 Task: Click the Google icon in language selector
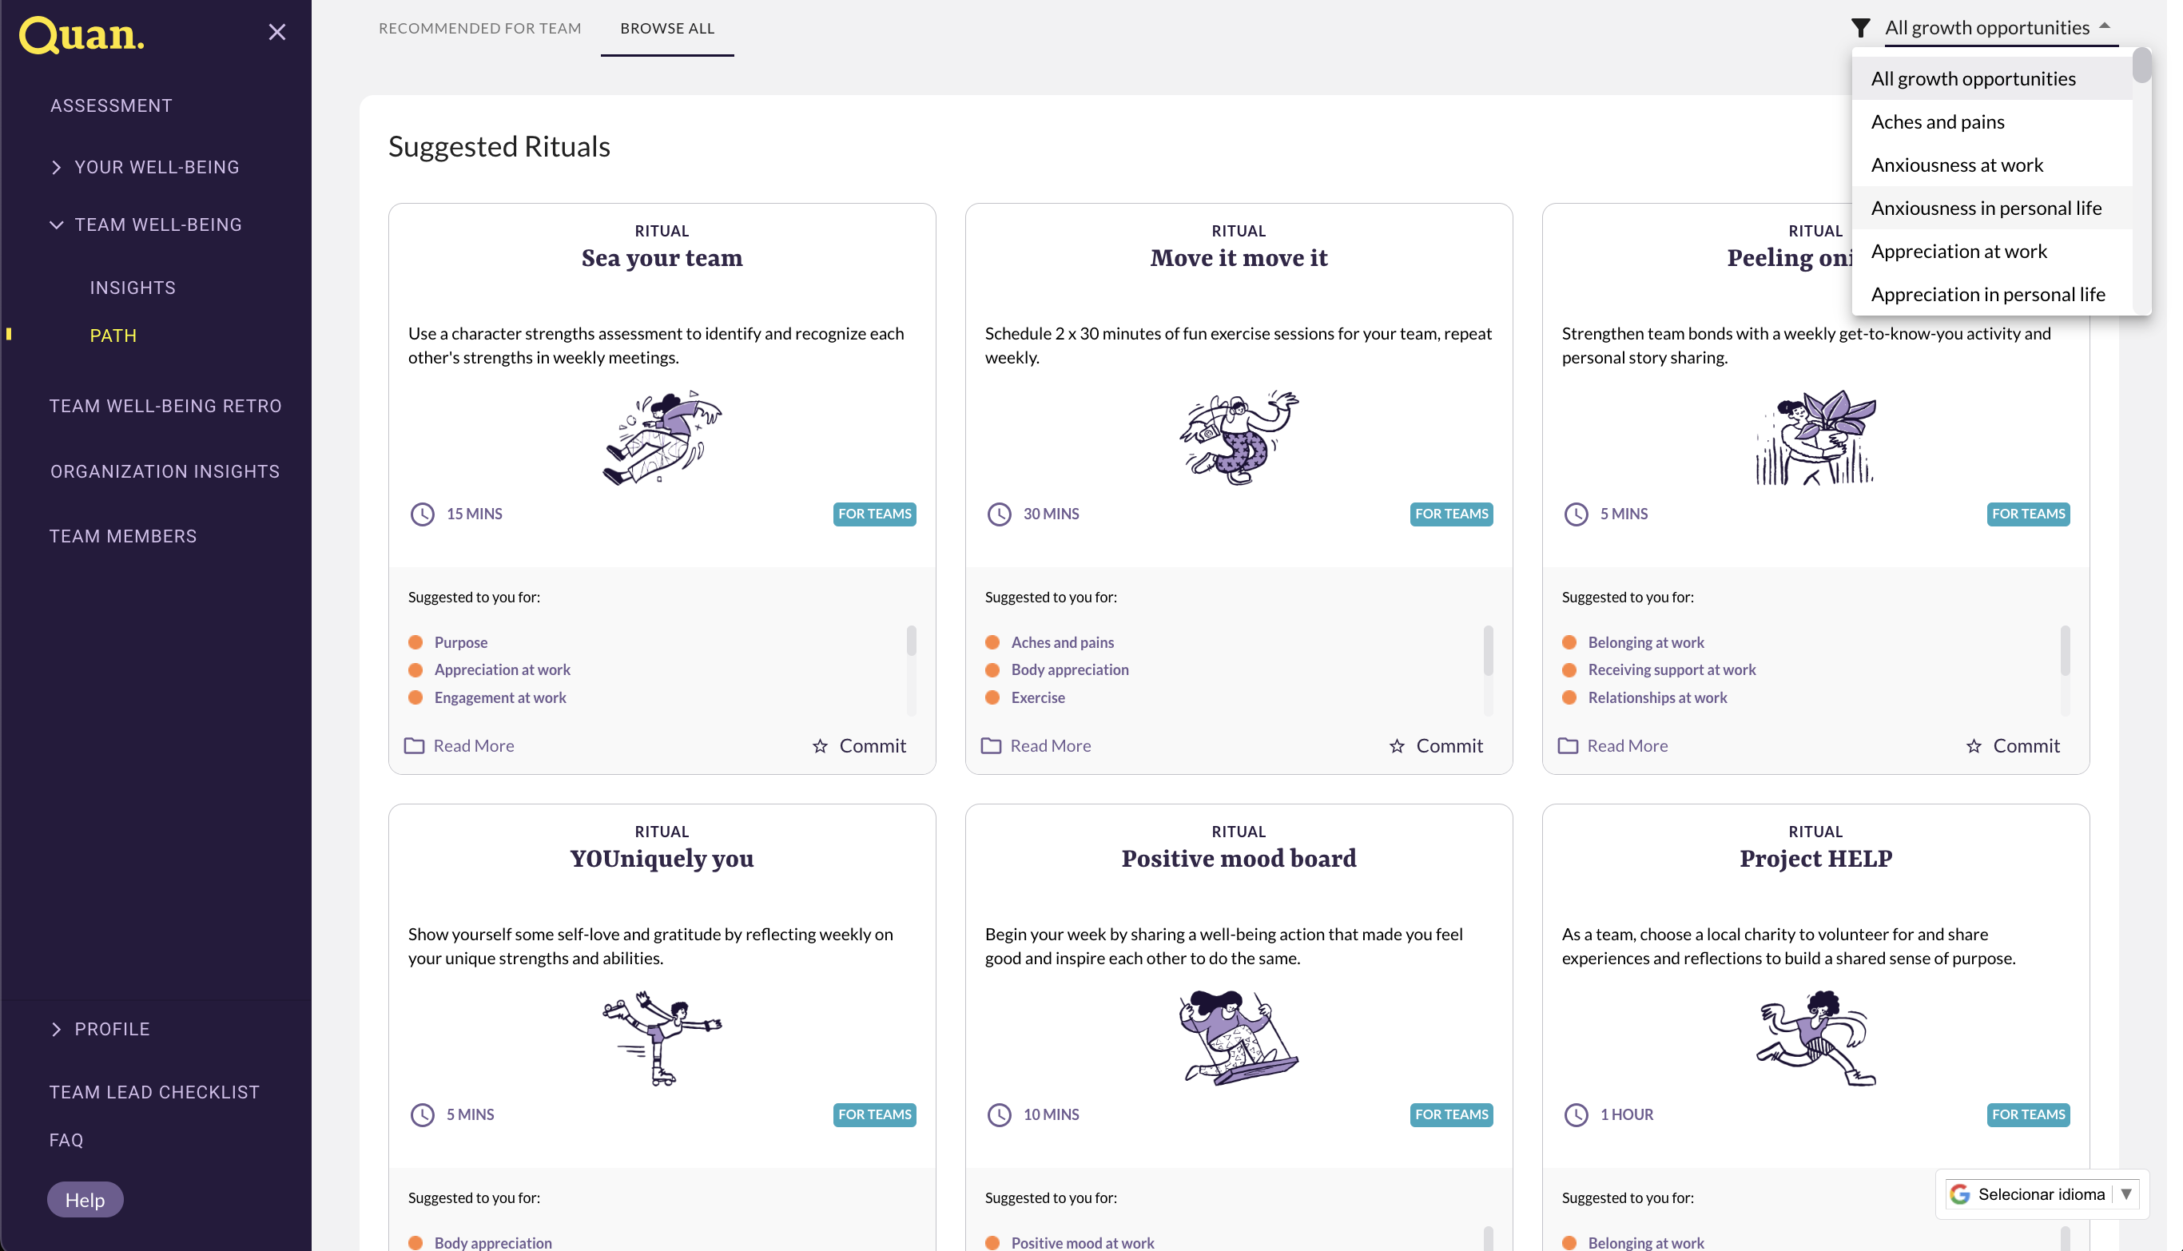(x=1959, y=1194)
